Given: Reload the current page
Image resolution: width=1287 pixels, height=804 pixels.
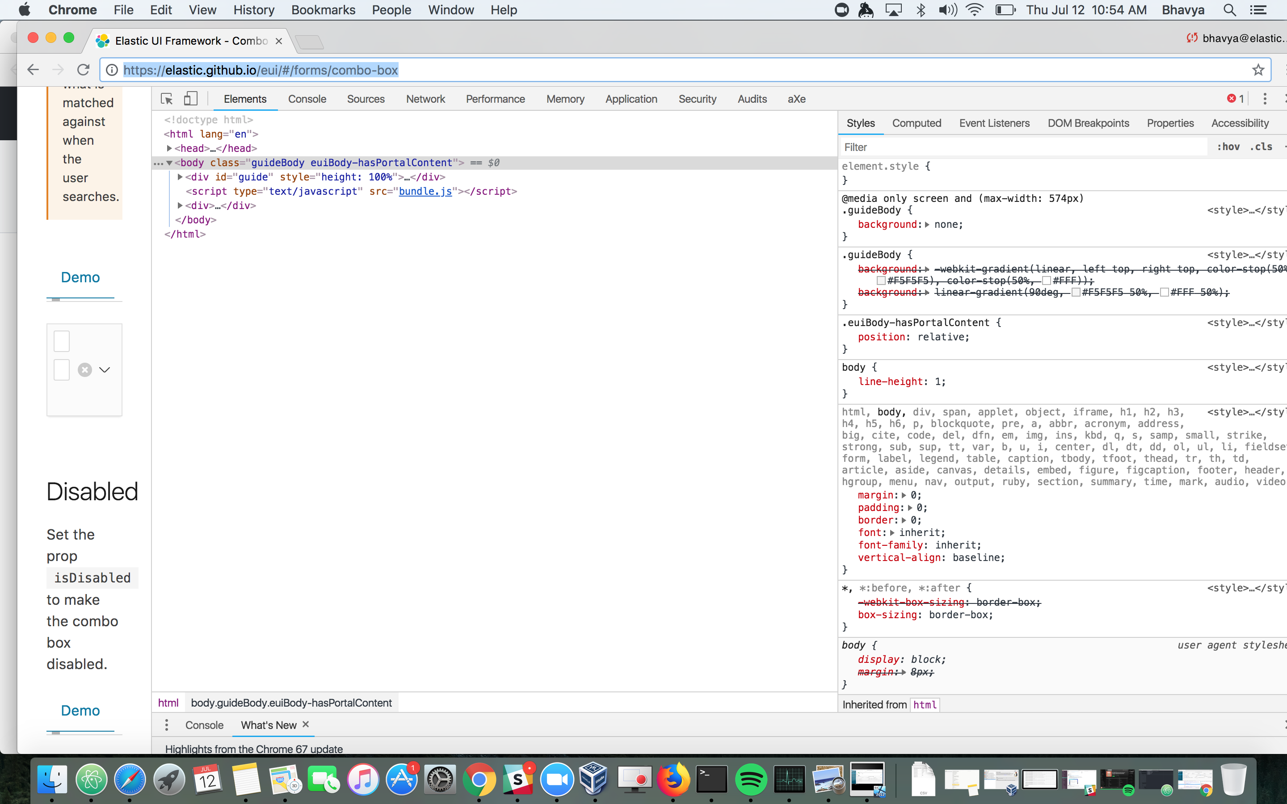Looking at the screenshot, I should (84, 70).
